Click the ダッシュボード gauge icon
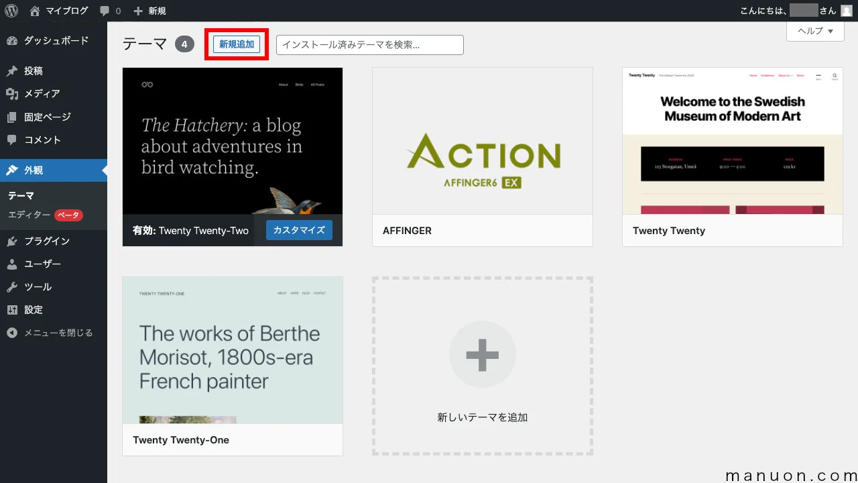Image resolution: width=858 pixels, height=483 pixels. tap(12, 41)
